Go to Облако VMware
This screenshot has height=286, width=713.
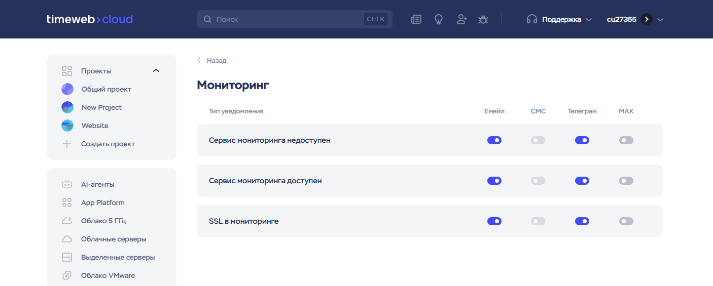[x=108, y=275]
